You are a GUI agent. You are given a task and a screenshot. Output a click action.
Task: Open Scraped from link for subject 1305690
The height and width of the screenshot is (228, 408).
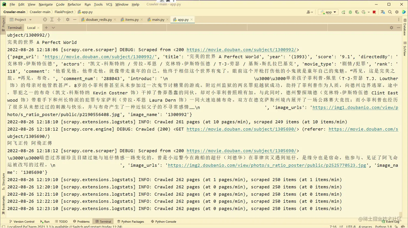pyautogui.click(x=242, y=151)
